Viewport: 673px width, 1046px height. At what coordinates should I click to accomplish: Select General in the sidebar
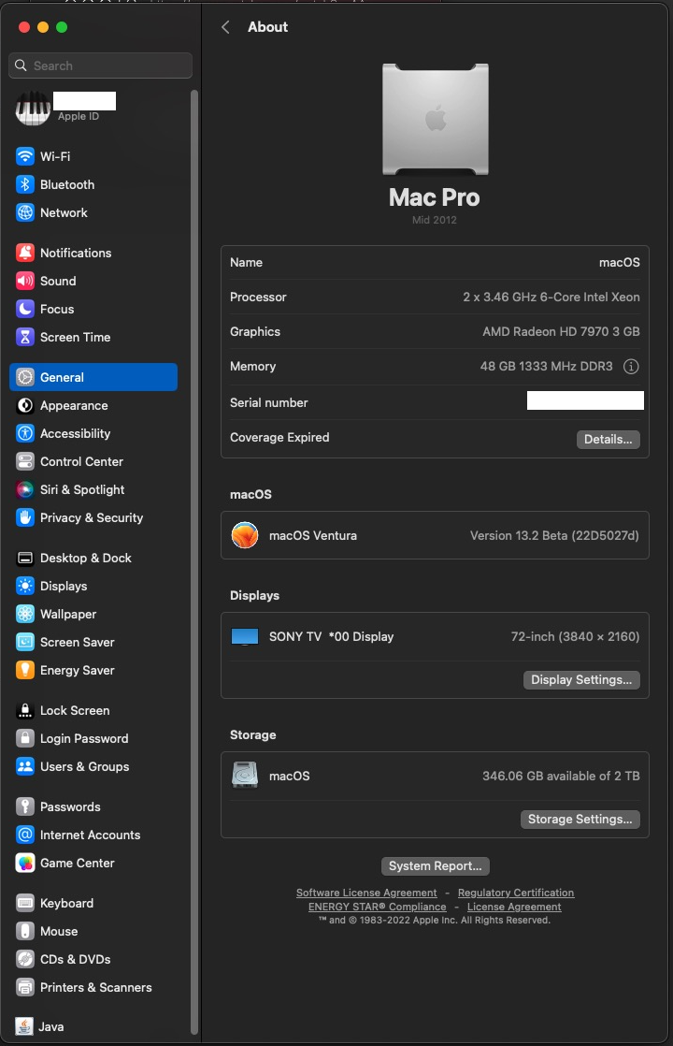(93, 377)
